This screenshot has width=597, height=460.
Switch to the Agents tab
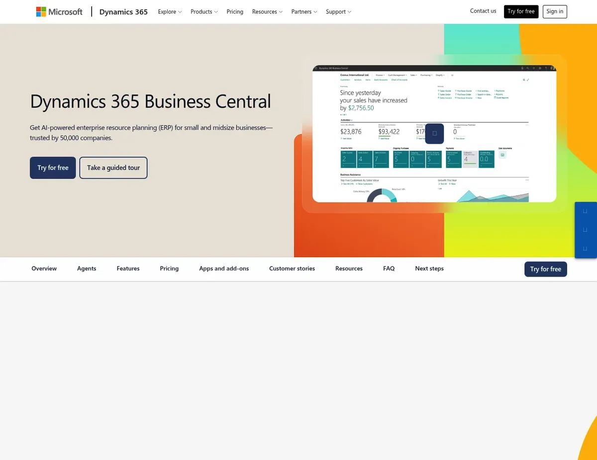[87, 269]
